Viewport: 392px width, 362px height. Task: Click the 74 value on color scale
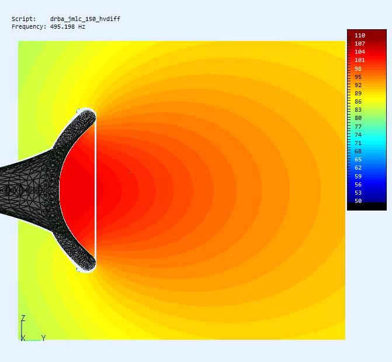tap(358, 135)
